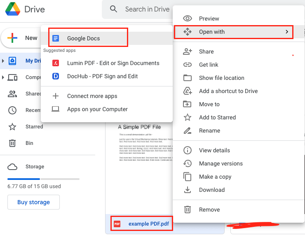Click the Move to folder-arrow icon
305x240 pixels.
187,104
